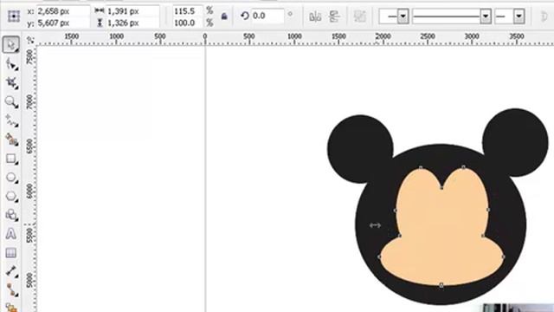Click the faded icon at property bar end

pos(544,16)
